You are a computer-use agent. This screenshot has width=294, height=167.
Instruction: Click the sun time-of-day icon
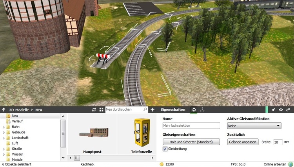(x=162, y=164)
